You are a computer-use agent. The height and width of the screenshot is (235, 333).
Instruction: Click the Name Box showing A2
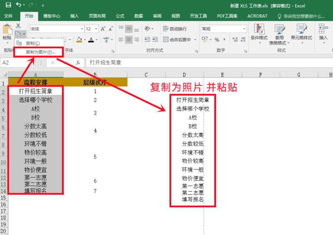(x=18, y=62)
